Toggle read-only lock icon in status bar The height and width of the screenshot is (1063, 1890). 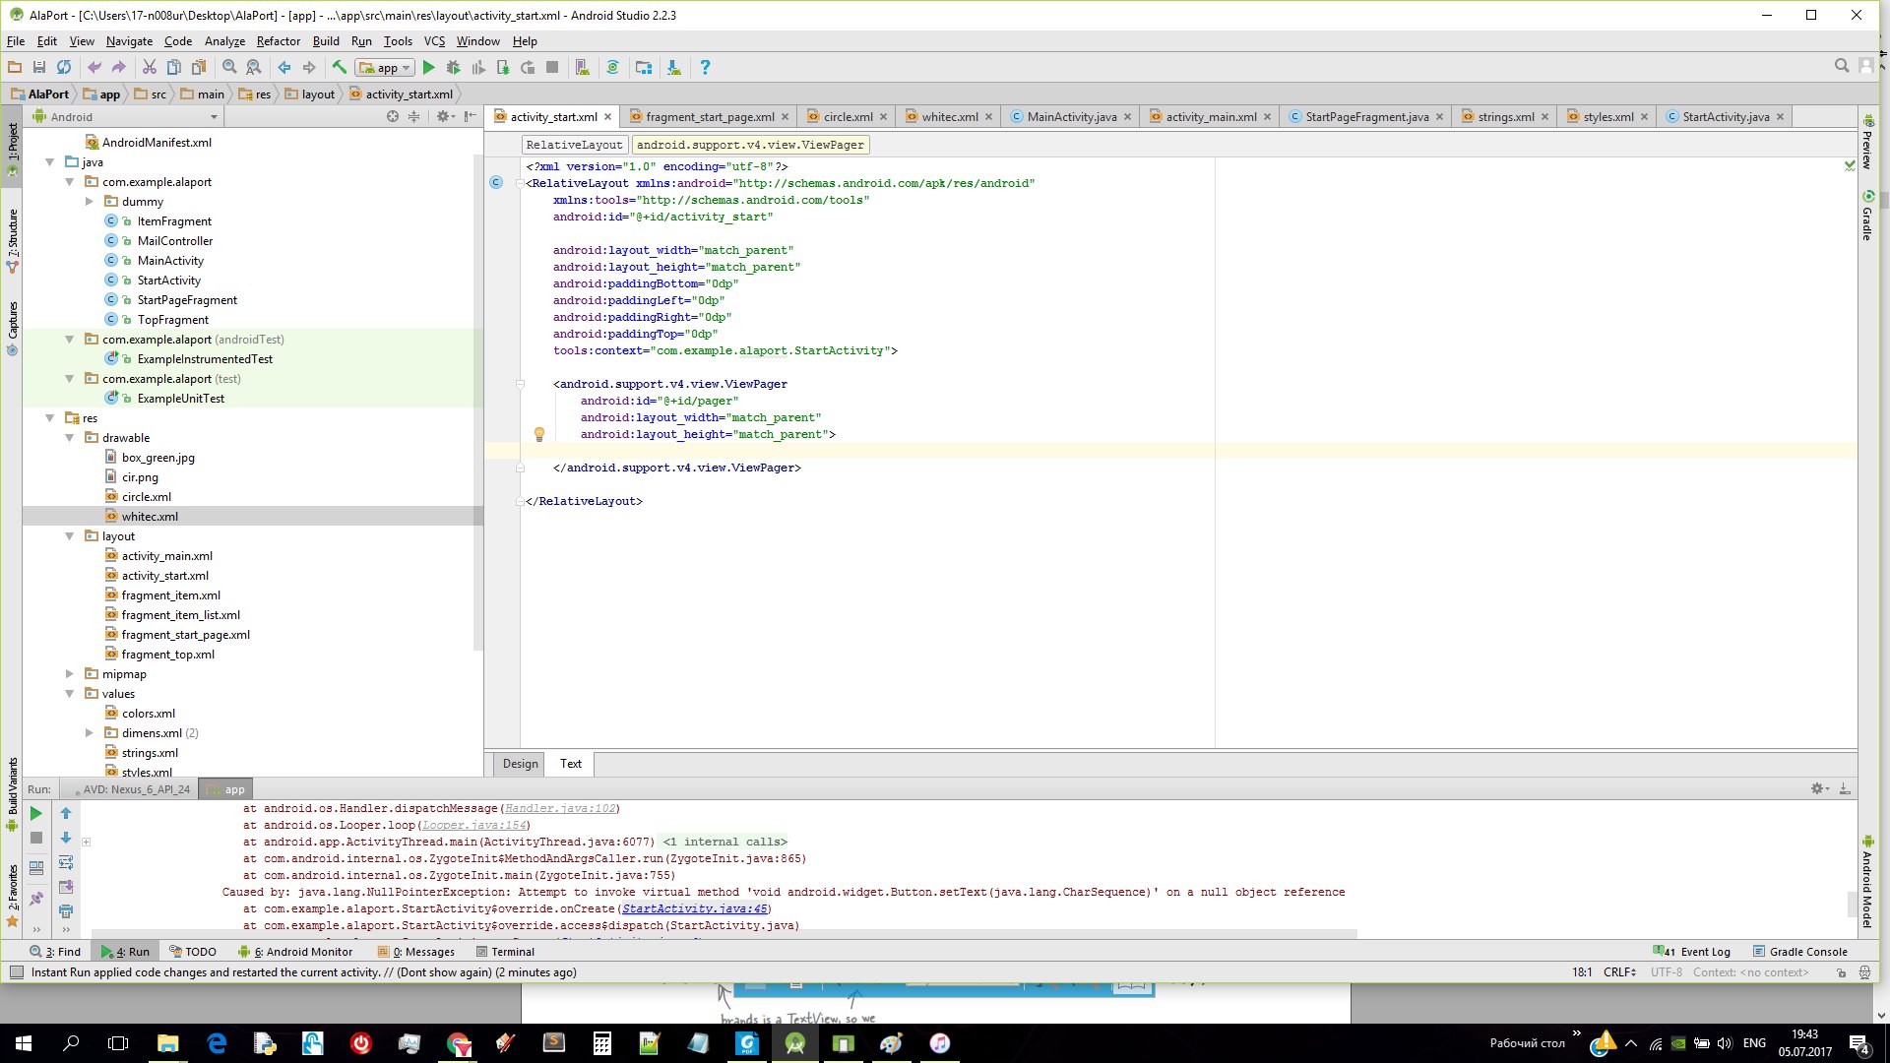click(1841, 972)
